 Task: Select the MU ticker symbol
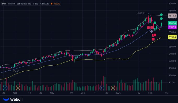[x=4, y=4]
